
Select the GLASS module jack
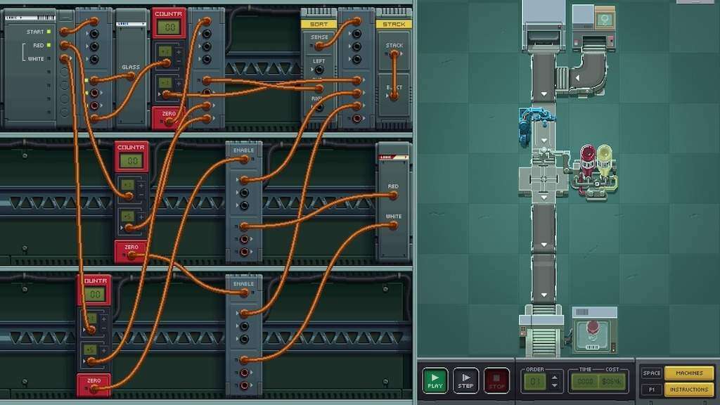[131, 76]
